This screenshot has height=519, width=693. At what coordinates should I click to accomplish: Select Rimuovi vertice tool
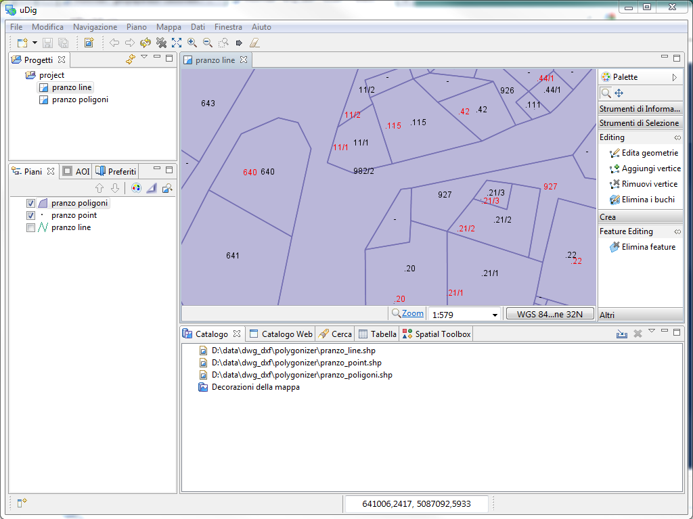tap(643, 184)
